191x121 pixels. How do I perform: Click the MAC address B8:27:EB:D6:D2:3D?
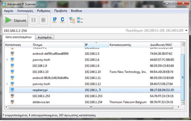[162, 90]
